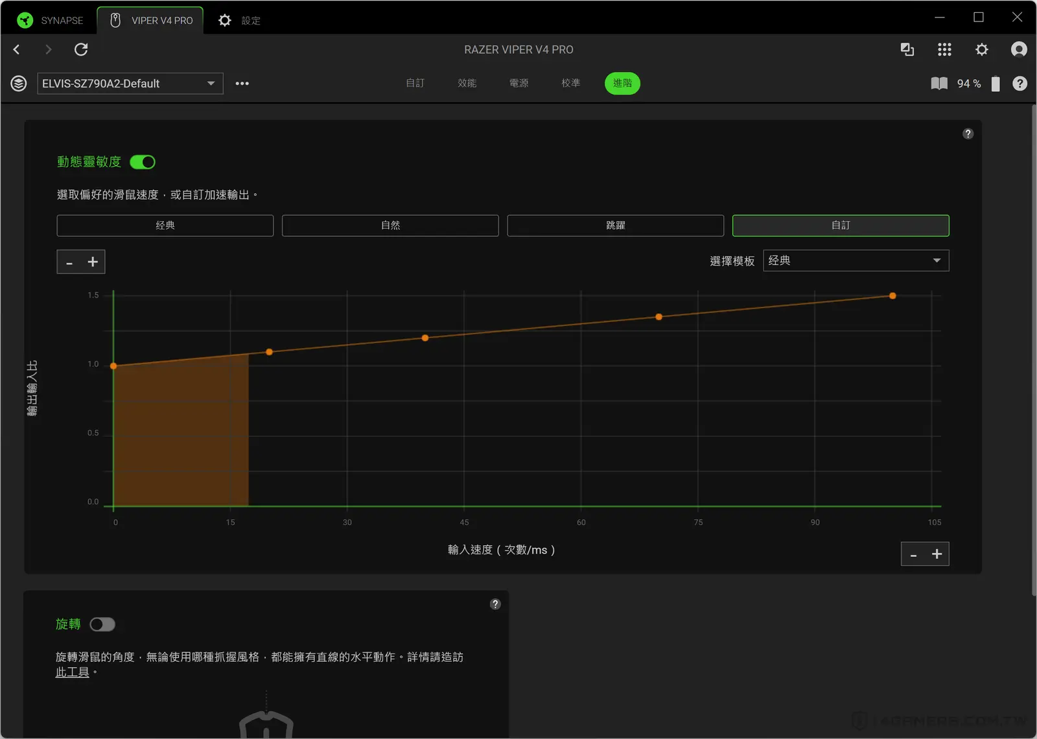Open the user account avatar icon
1037x739 pixels.
pos(1019,49)
